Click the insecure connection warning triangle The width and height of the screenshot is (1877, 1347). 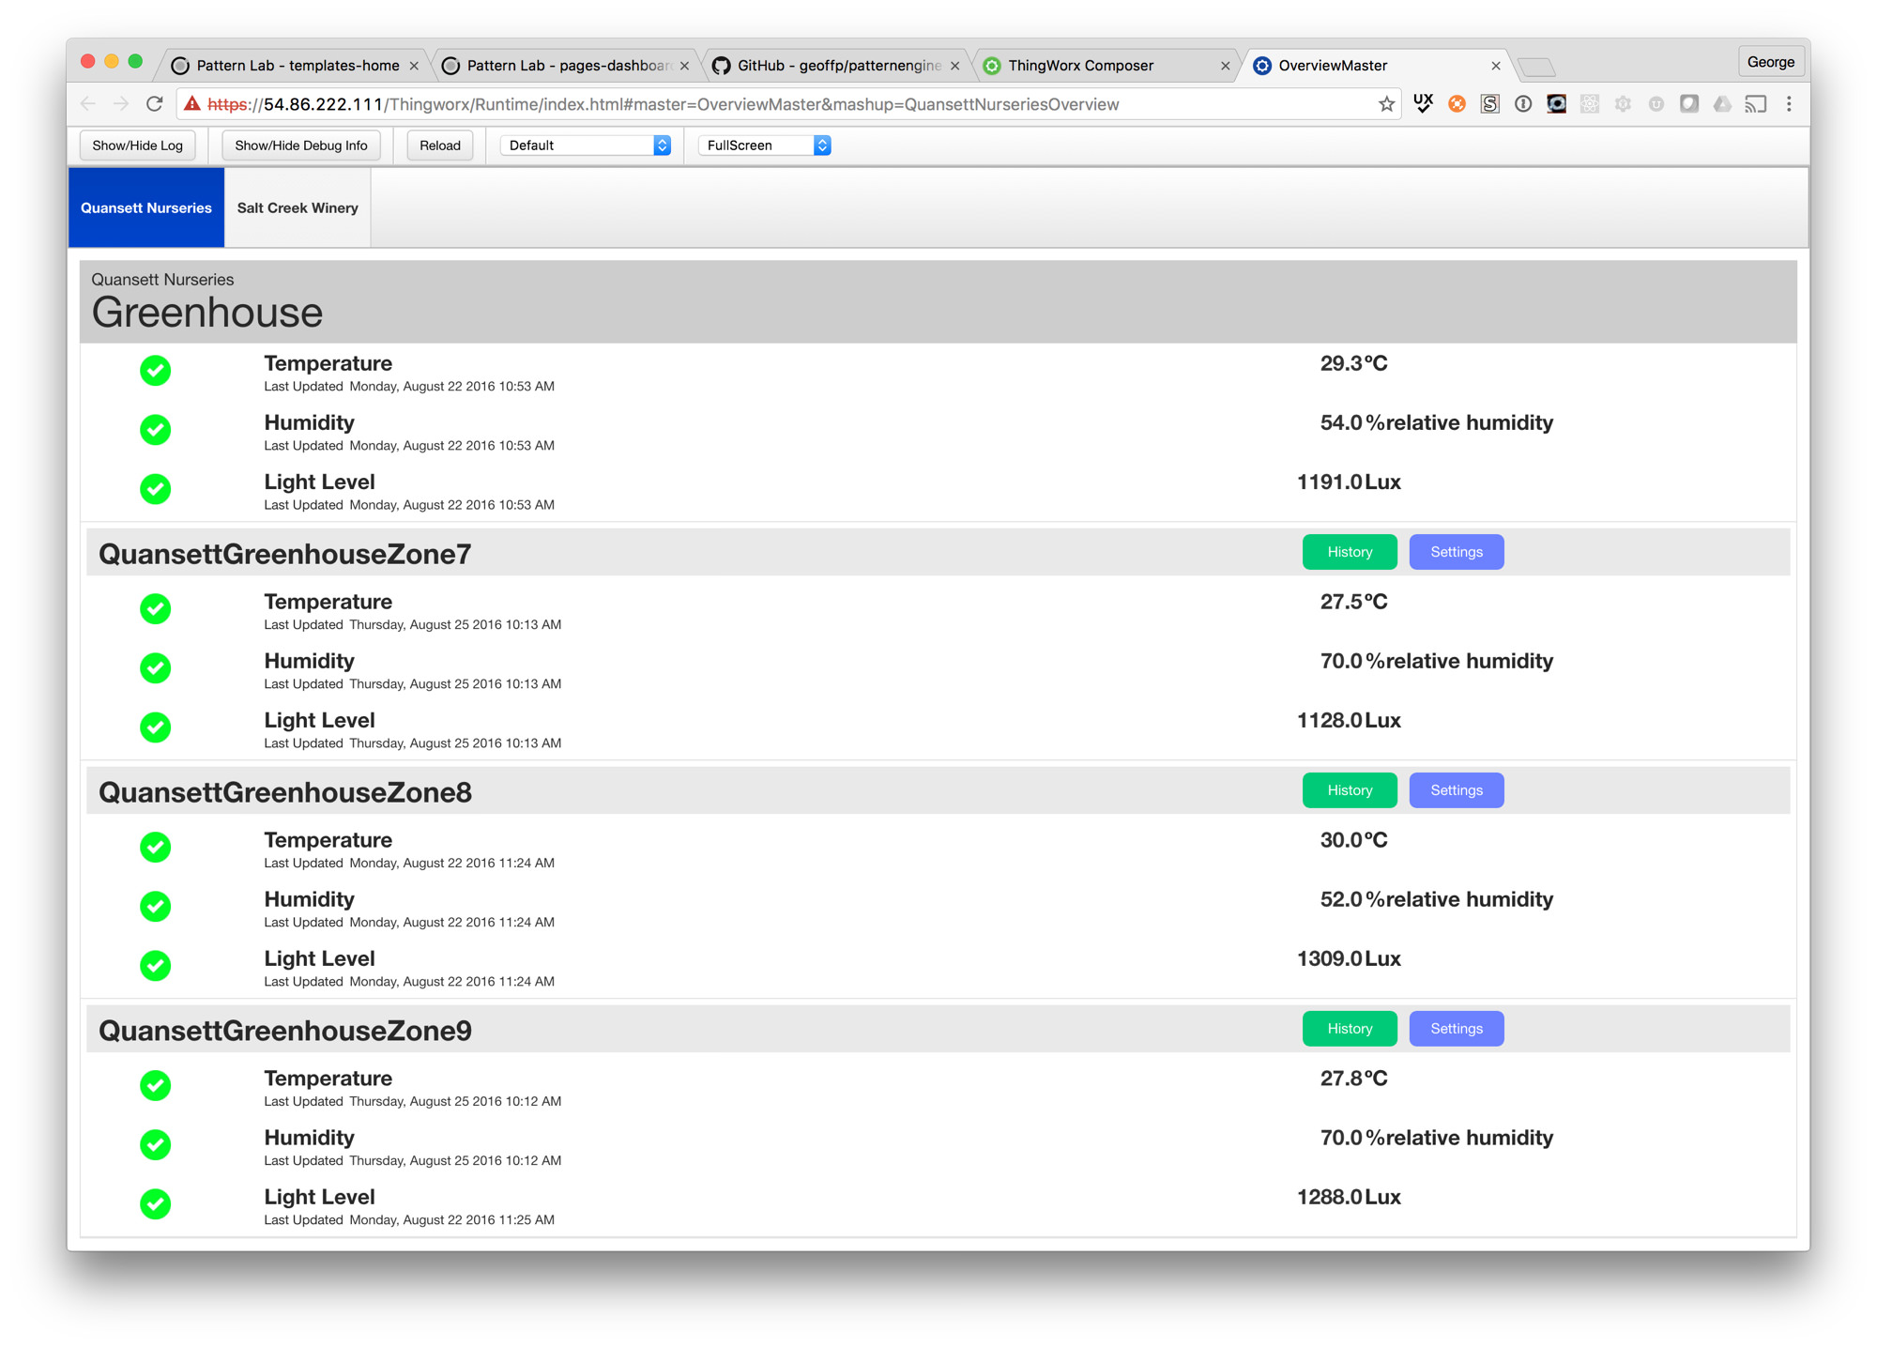[192, 104]
